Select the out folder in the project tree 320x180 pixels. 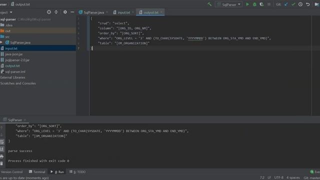[8, 31]
